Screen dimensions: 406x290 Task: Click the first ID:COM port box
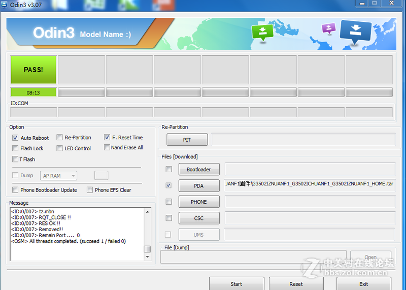click(33, 112)
